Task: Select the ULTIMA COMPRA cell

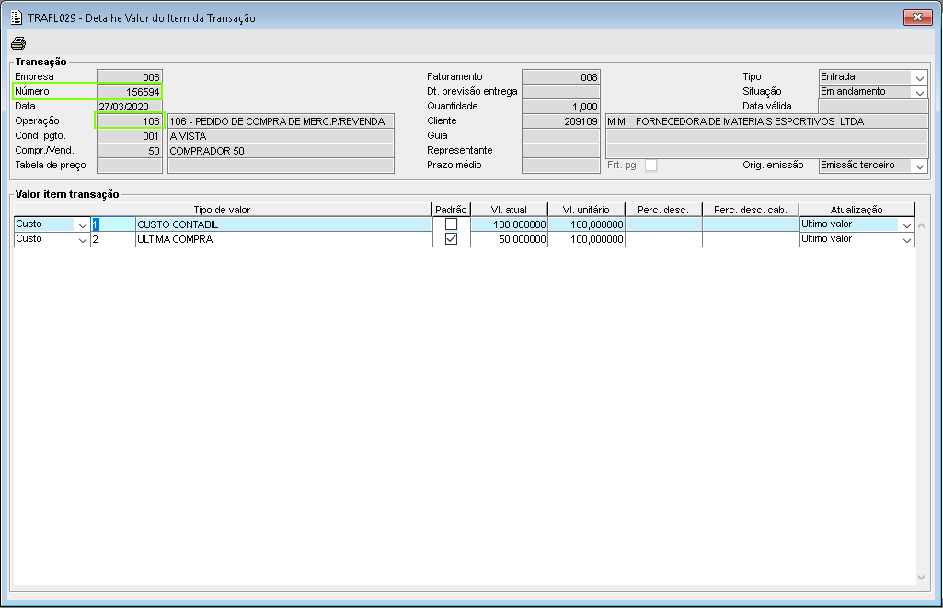Action: 284,239
